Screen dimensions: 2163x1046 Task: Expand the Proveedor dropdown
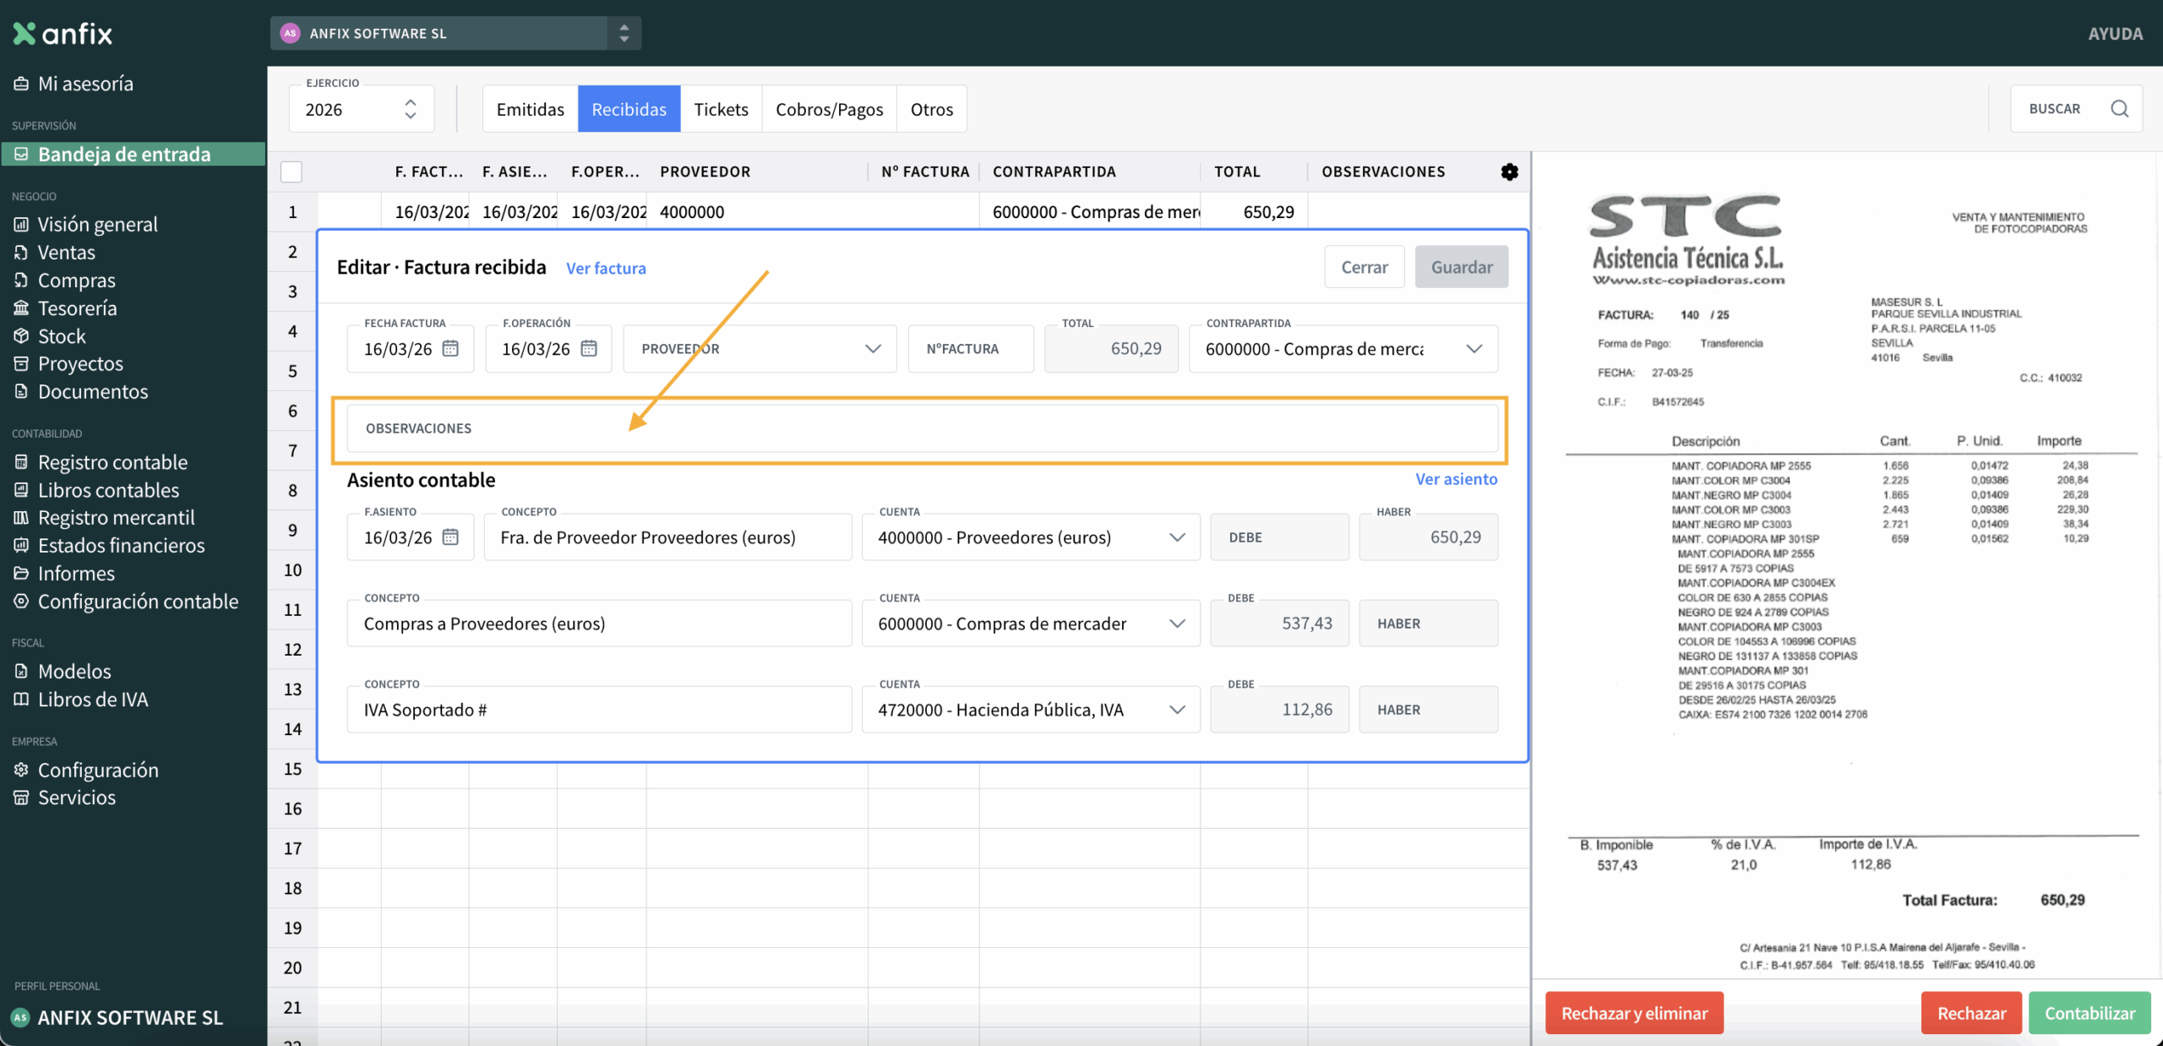pos(873,348)
